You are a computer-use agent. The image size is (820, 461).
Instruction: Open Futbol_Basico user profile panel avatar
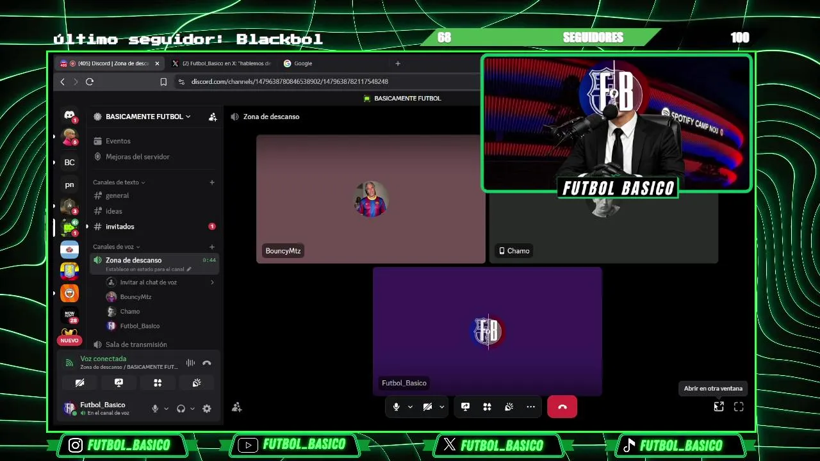pos(70,408)
